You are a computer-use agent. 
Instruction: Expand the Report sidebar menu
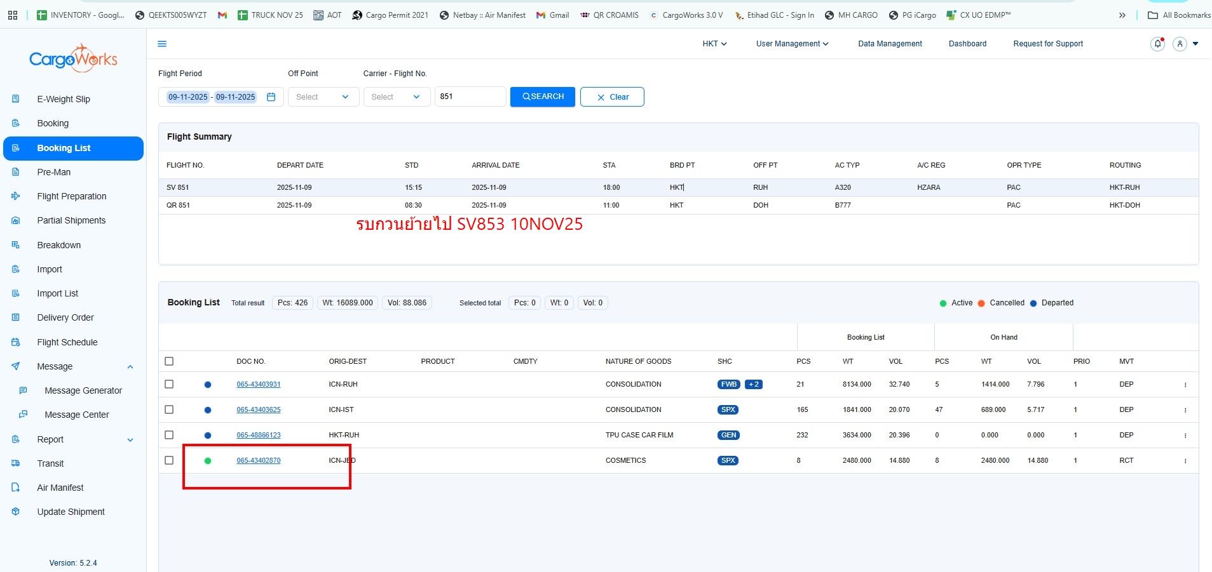[130, 439]
